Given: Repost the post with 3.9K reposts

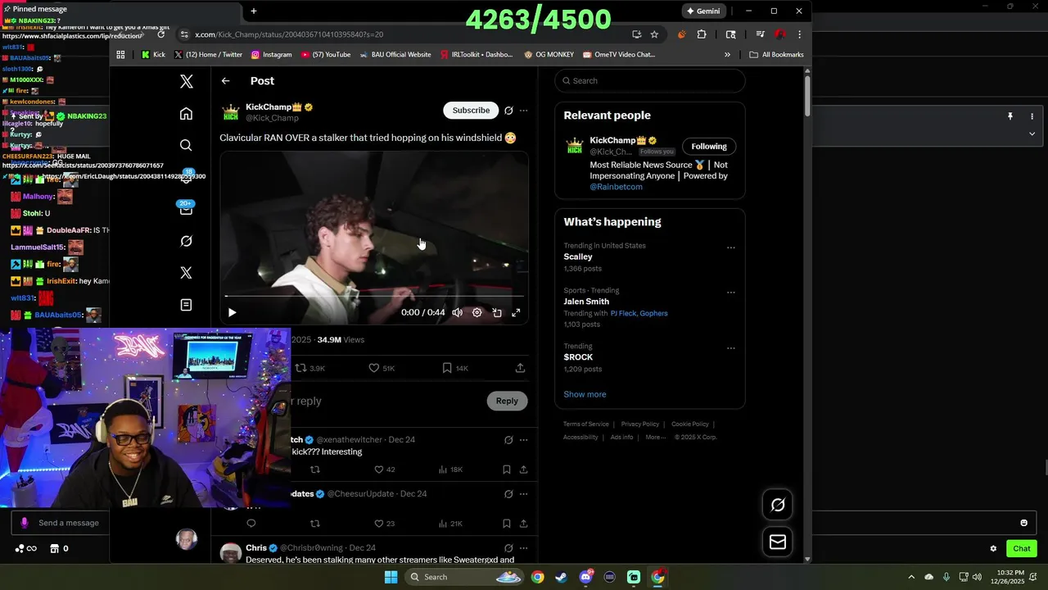Looking at the screenshot, I should [x=310, y=368].
